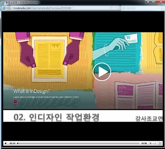Click the business card in the teal hand
Image resolution: width=165 pixels, height=149 pixels.
click(x=131, y=38)
